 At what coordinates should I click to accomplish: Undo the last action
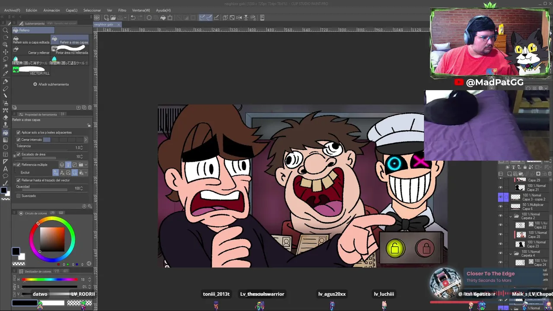coord(133,18)
